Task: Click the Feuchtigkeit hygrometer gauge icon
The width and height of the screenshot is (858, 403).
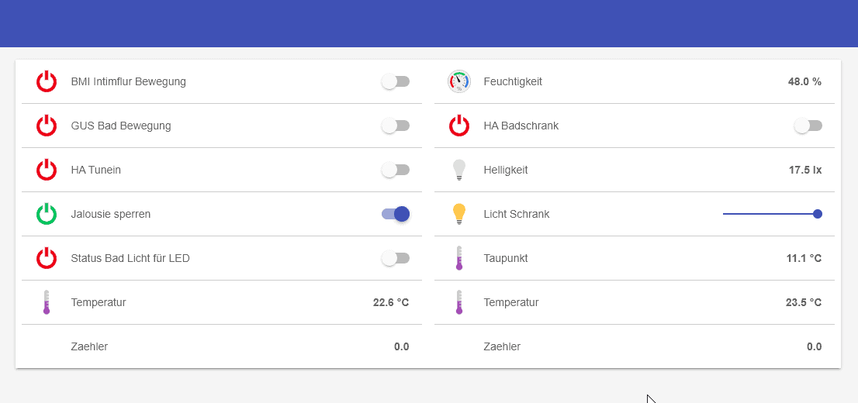Action: [459, 81]
